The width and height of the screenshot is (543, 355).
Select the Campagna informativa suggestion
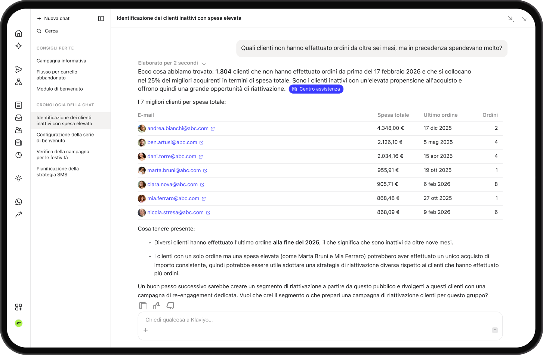click(61, 61)
